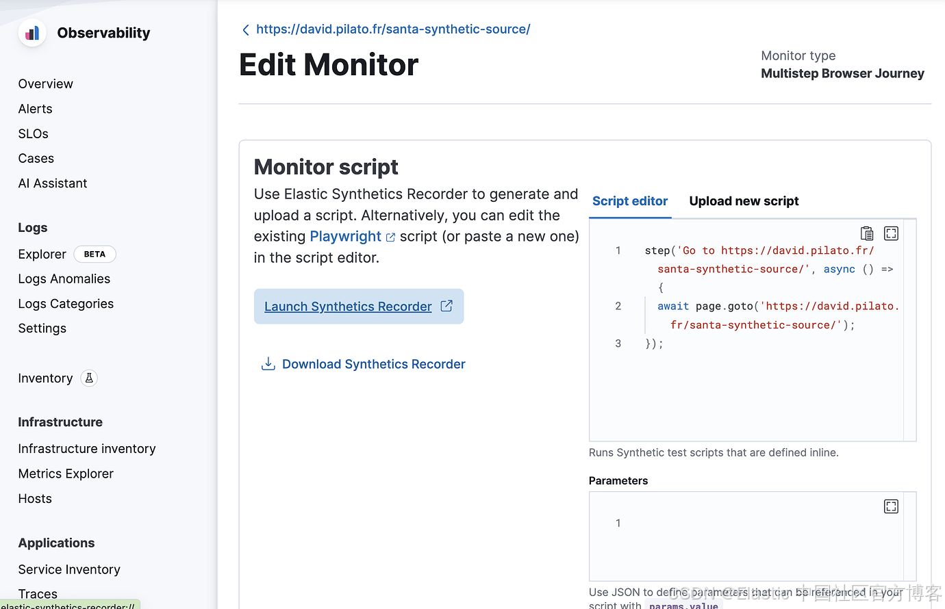945x609 pixels.
Task: Click line number 1 in Parameters editor
Action: click(618, 523)
